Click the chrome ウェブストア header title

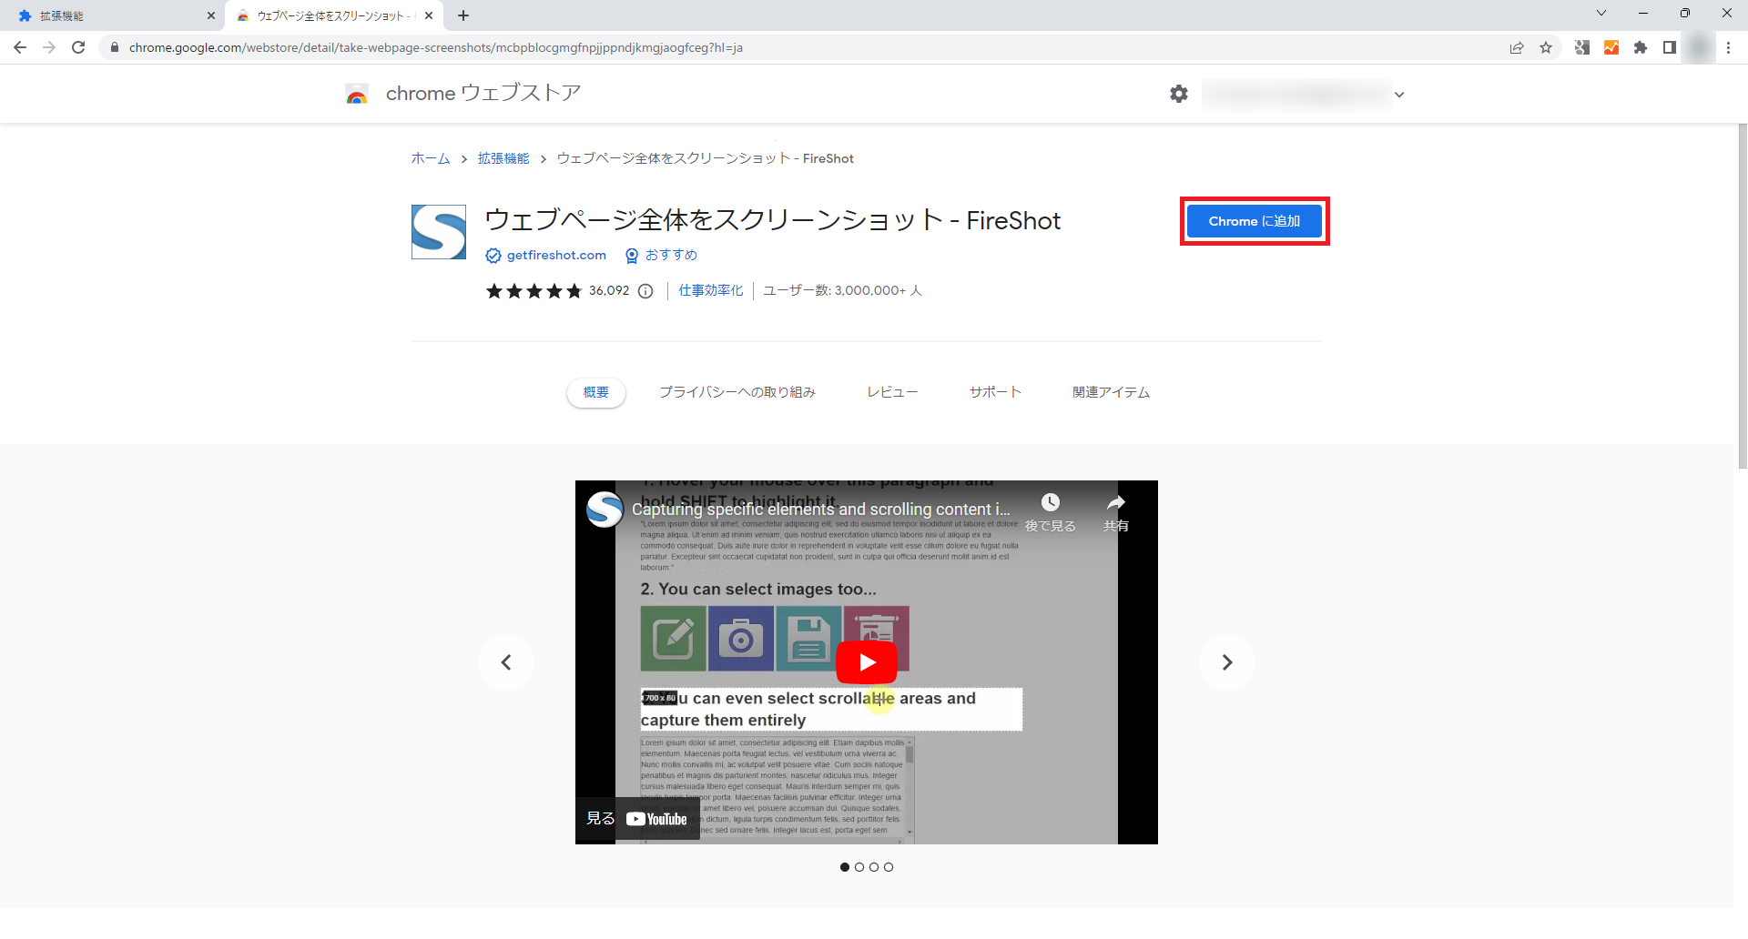click(x=483, y=94)
